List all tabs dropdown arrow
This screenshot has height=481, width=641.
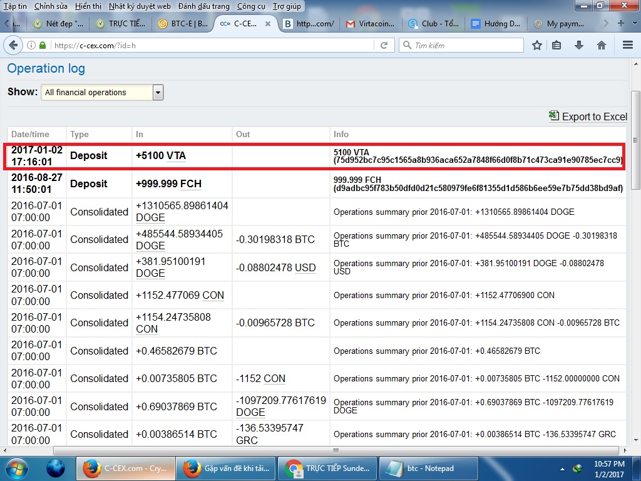point(635,24)
